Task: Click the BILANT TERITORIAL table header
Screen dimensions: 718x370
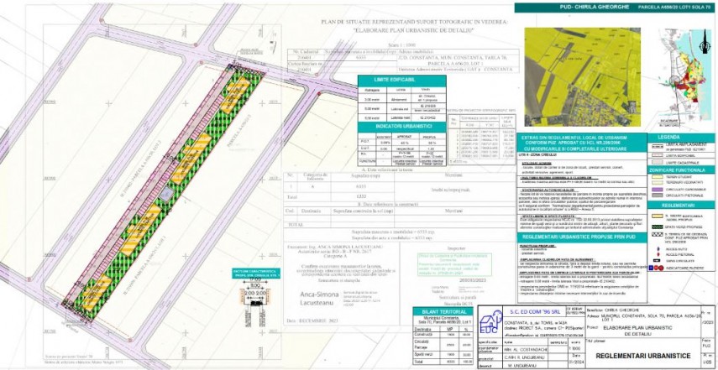Action: click(443, 311)
